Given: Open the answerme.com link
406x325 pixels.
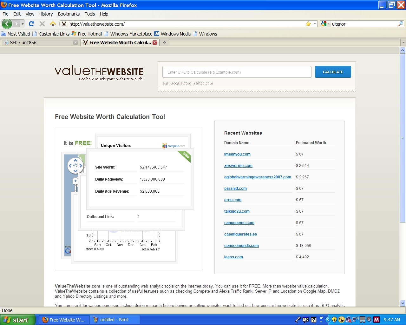Looking at the screenshot, I should pyautogui.click(x=238, y=166).
